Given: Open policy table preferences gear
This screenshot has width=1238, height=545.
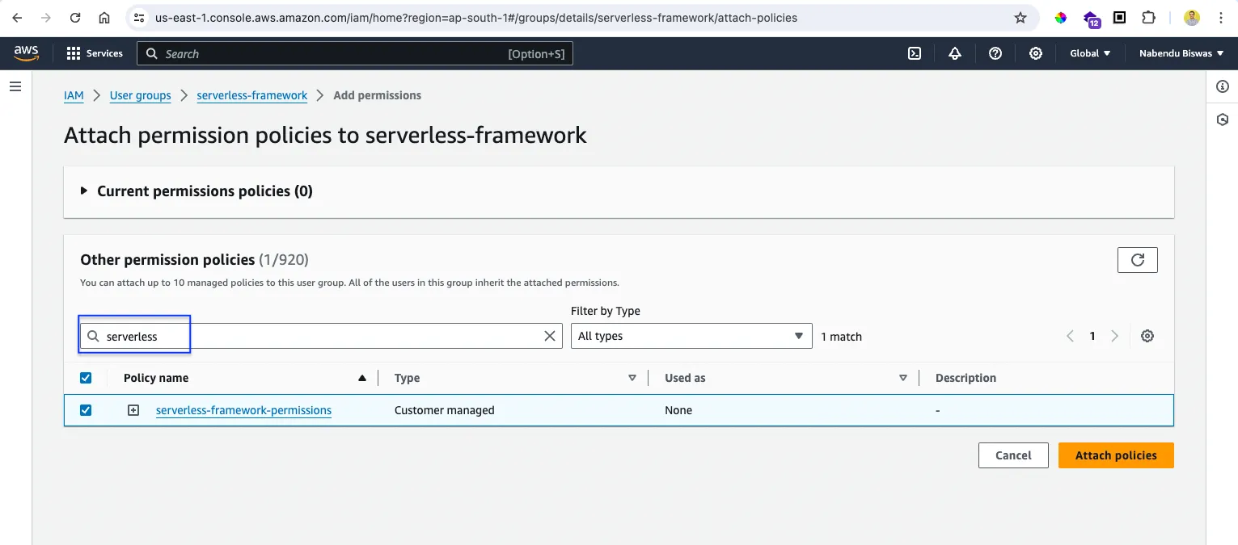Looking at the screenshot, I should pos(1147,336).
